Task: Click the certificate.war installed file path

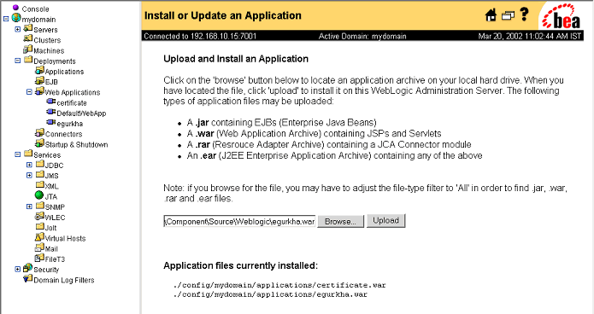Action: point(279,285)
